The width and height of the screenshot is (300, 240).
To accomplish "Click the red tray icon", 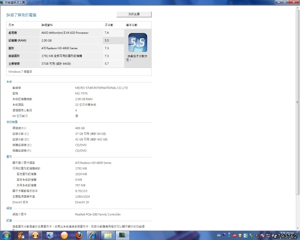I will pos(234,235).
